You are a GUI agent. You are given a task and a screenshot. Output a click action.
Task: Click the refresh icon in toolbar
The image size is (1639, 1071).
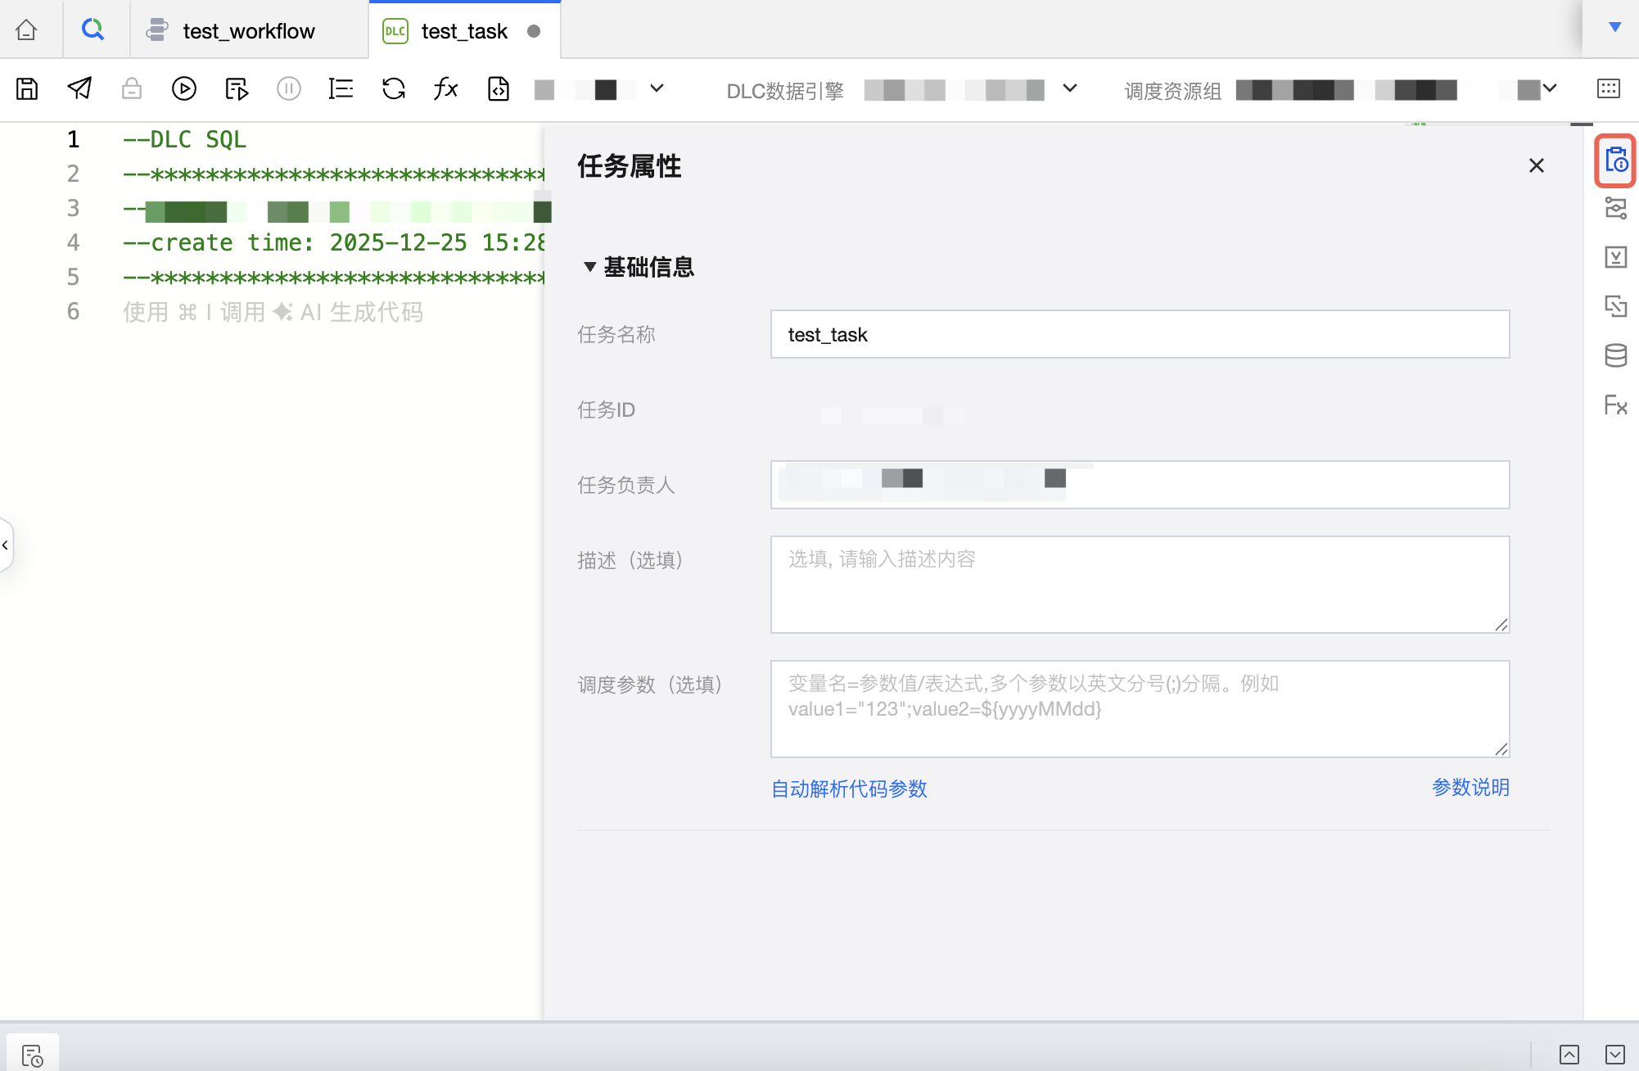pyautogui.click(x=394, y=88)
